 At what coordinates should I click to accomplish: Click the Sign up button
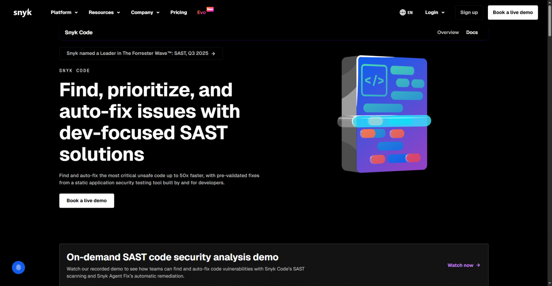[x=469, y=12]
